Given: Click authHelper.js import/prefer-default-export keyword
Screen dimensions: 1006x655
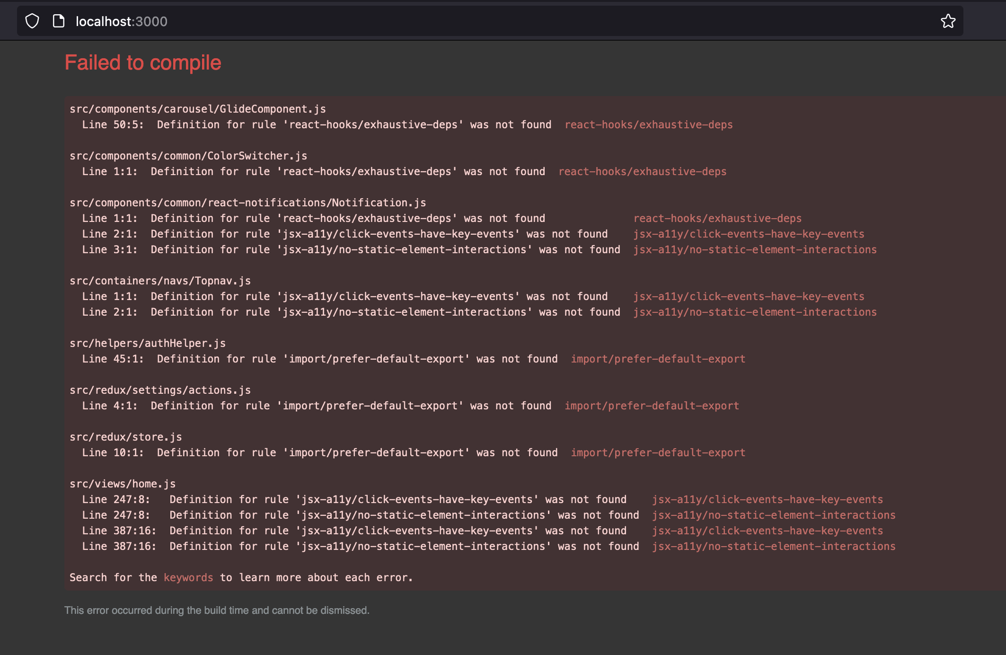Looking at the screenshot, I should [x=658, y=359].
